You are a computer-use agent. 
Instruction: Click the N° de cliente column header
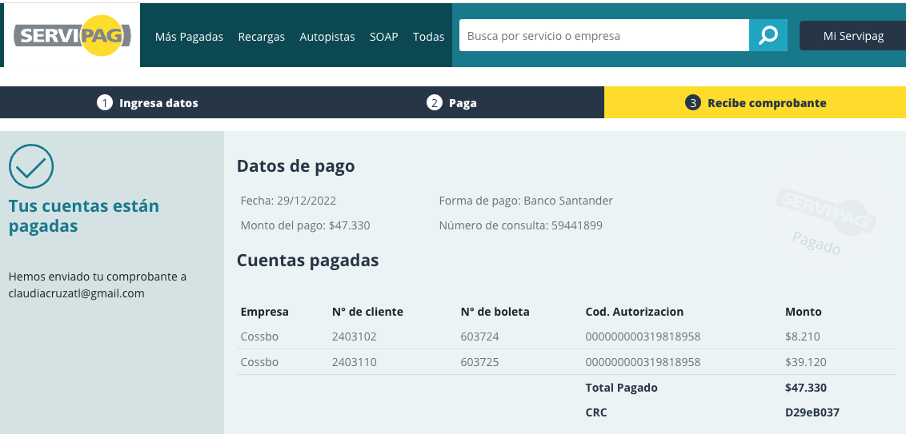[x=367, y=312]
